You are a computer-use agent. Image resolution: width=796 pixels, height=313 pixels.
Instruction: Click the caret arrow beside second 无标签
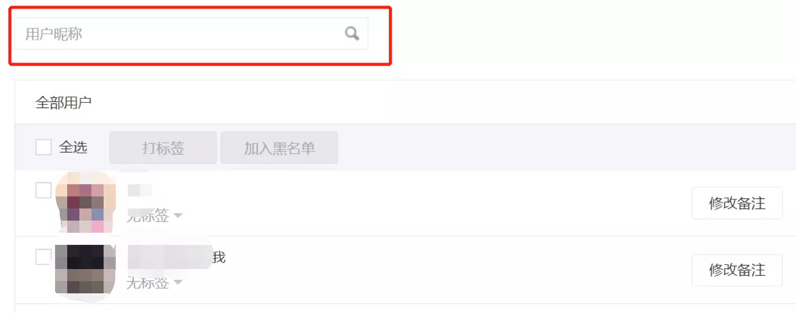tap(178, 282)
